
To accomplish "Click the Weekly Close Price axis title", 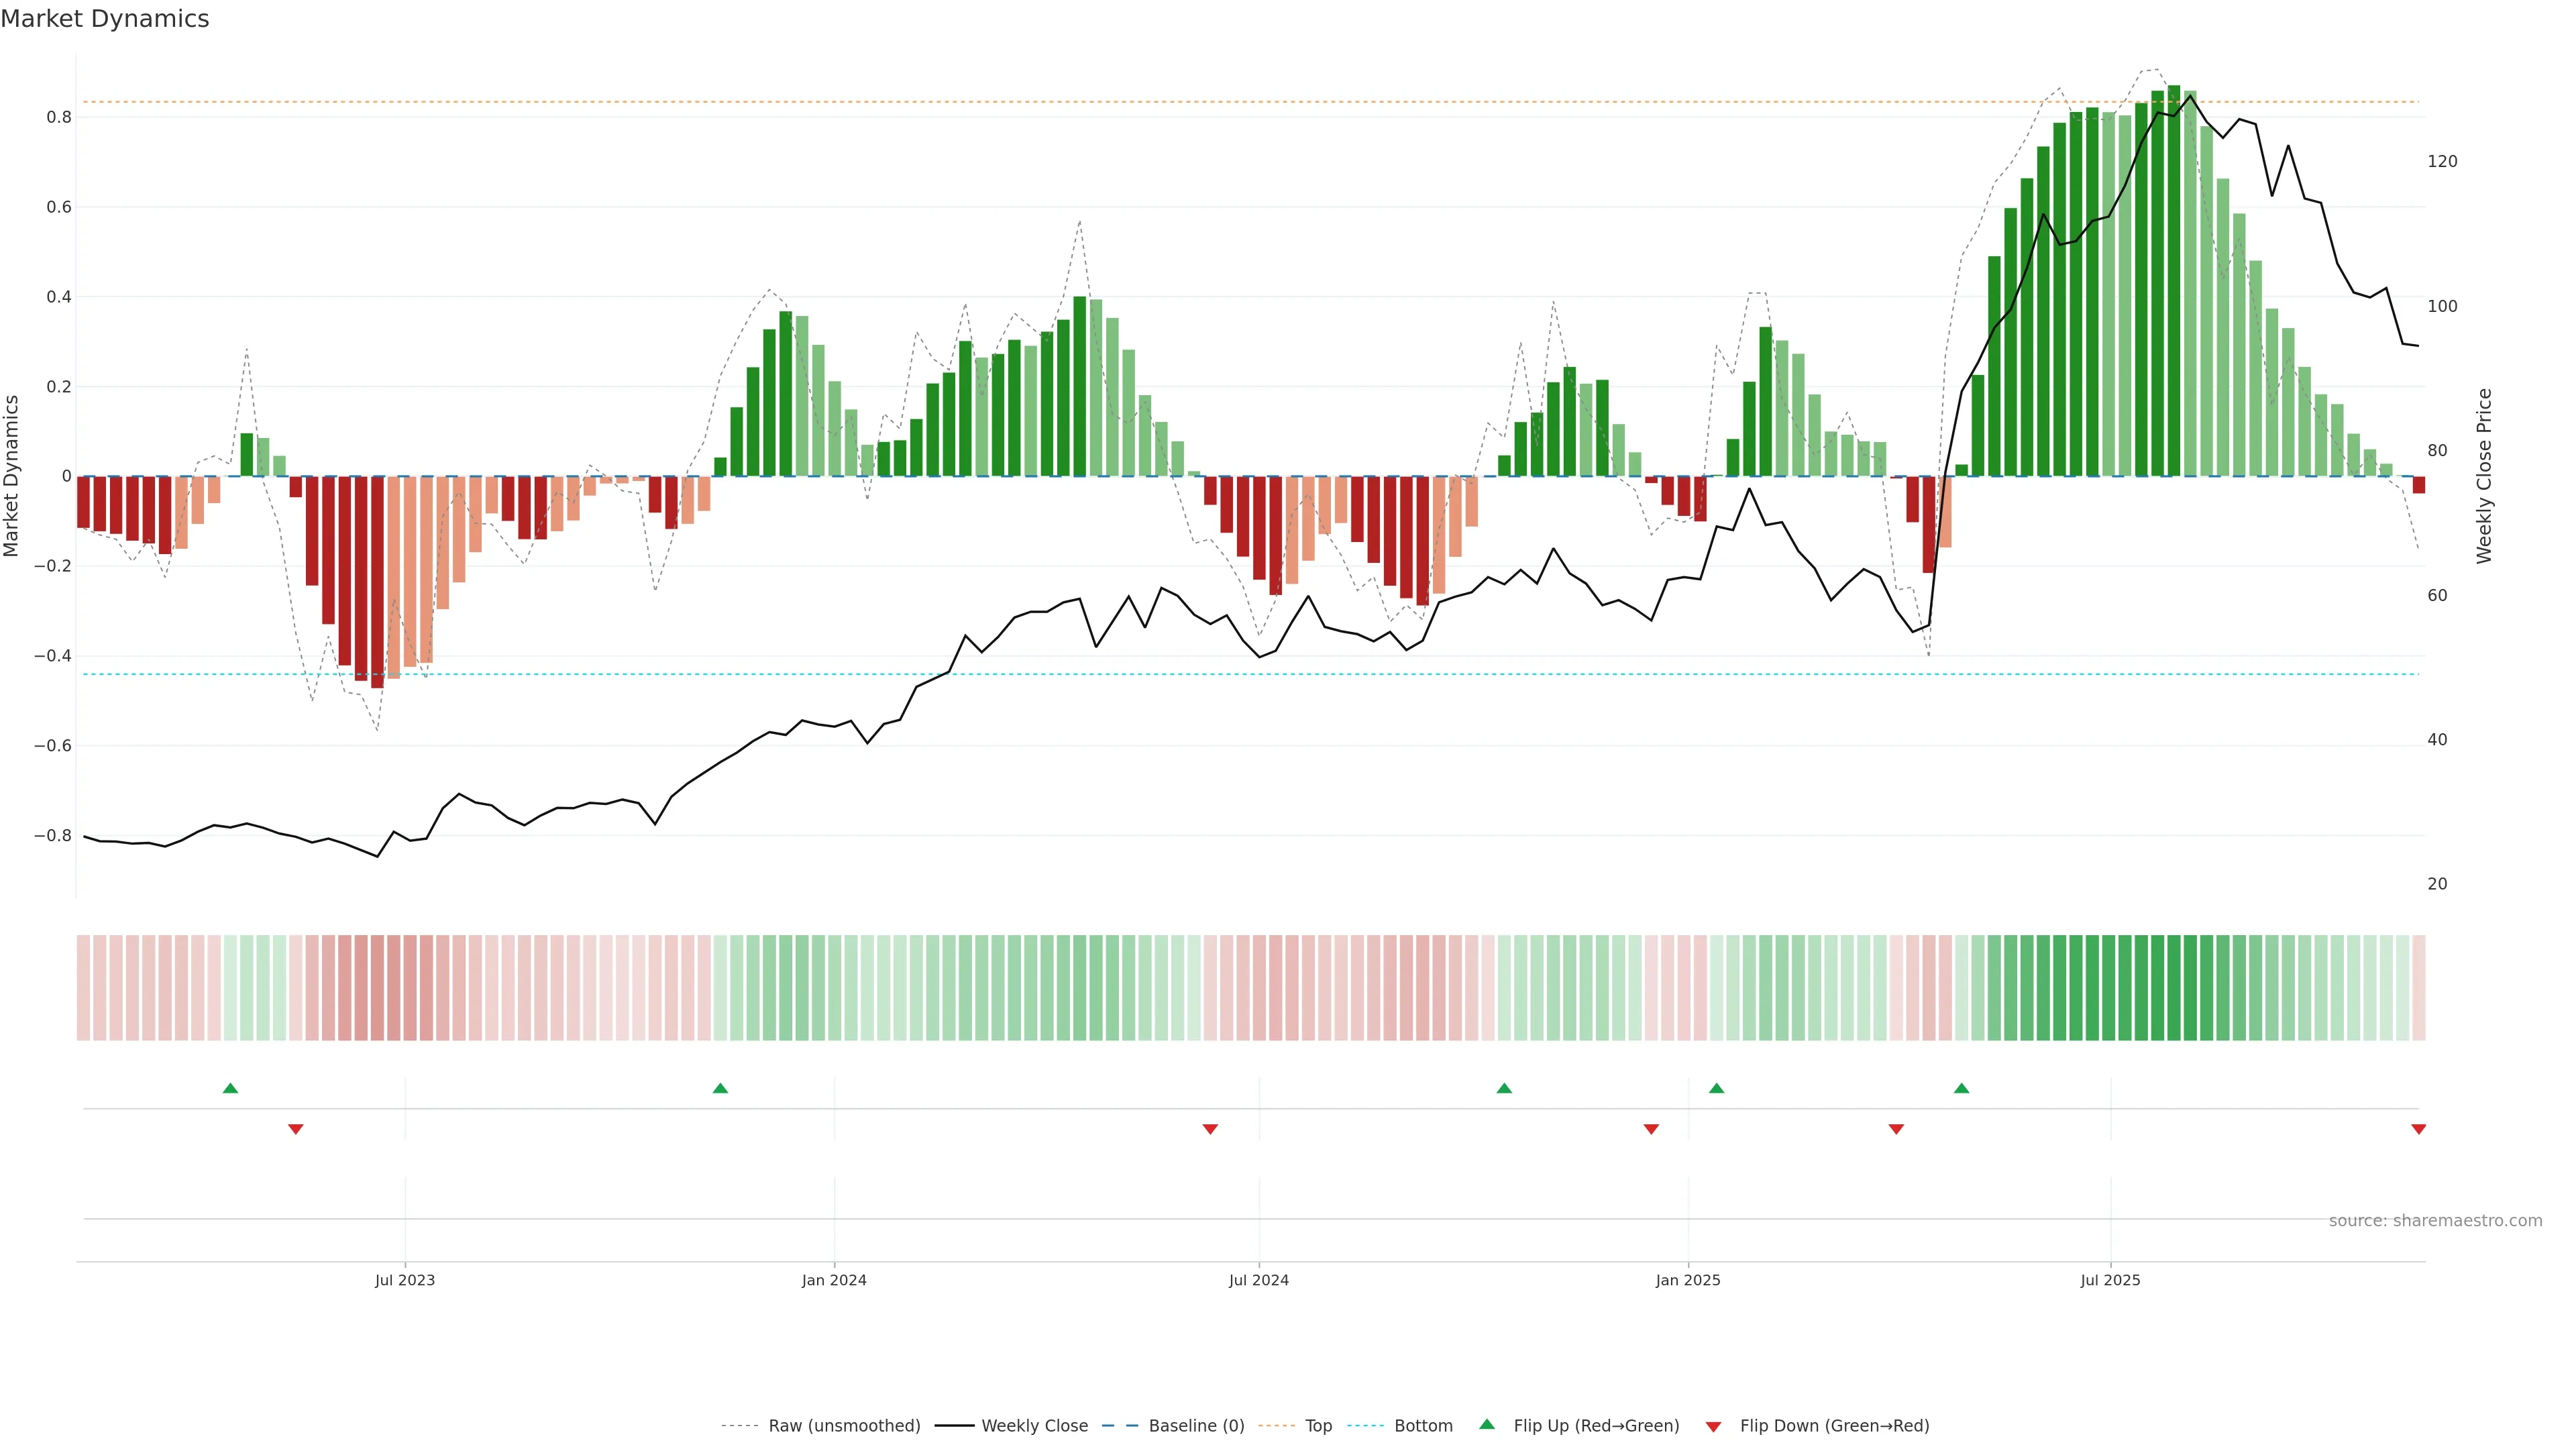I will point(2484,476).
